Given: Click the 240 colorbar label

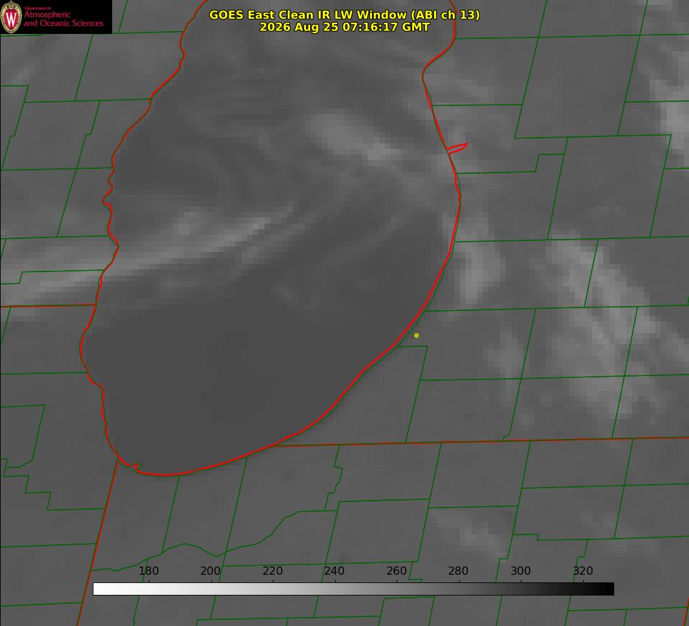Looking at the screenshot, I should (x=334, y=571).
